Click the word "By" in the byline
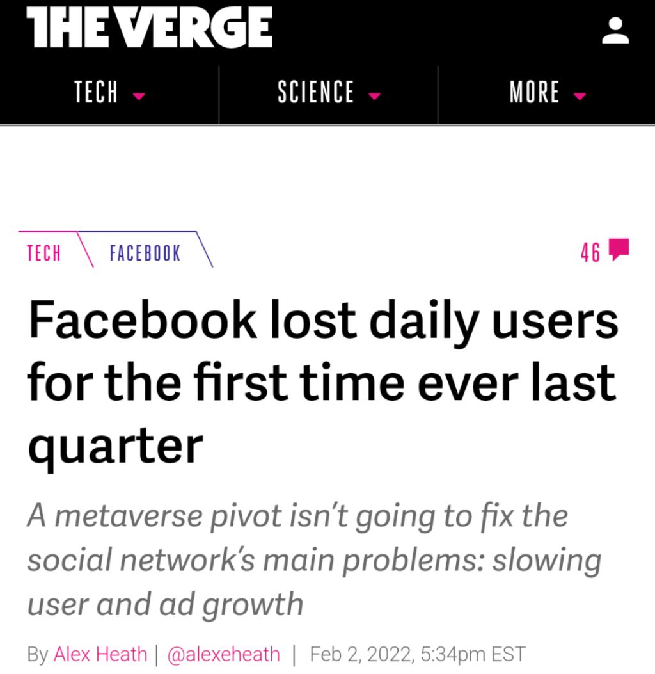 point(38,654)
